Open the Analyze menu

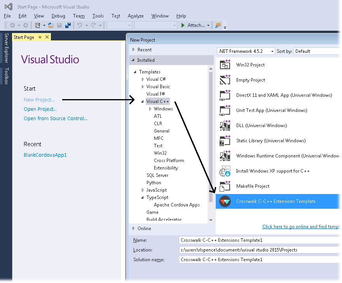[136, 16]
